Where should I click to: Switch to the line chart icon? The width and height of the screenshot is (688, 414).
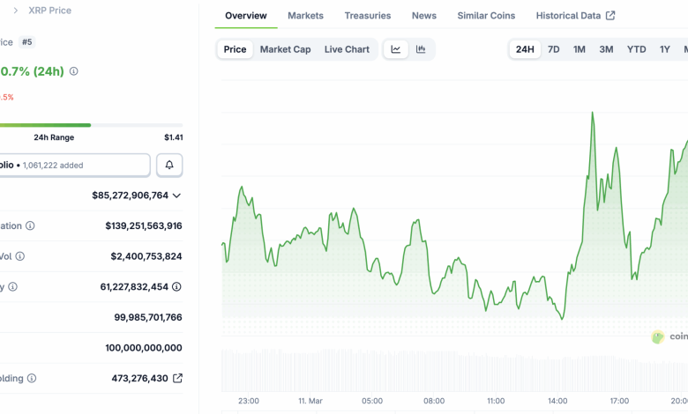(396, 49)
